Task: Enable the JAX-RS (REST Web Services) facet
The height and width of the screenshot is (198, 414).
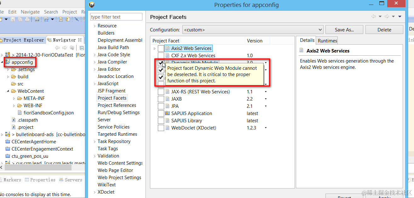Action: pyautogui.click(x=161, y=92)
